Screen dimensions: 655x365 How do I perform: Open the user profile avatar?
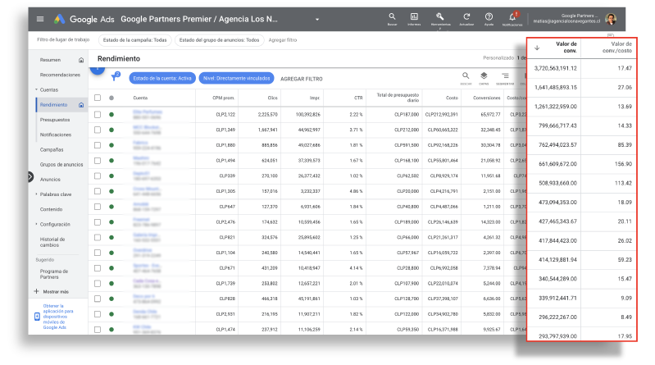611,19
